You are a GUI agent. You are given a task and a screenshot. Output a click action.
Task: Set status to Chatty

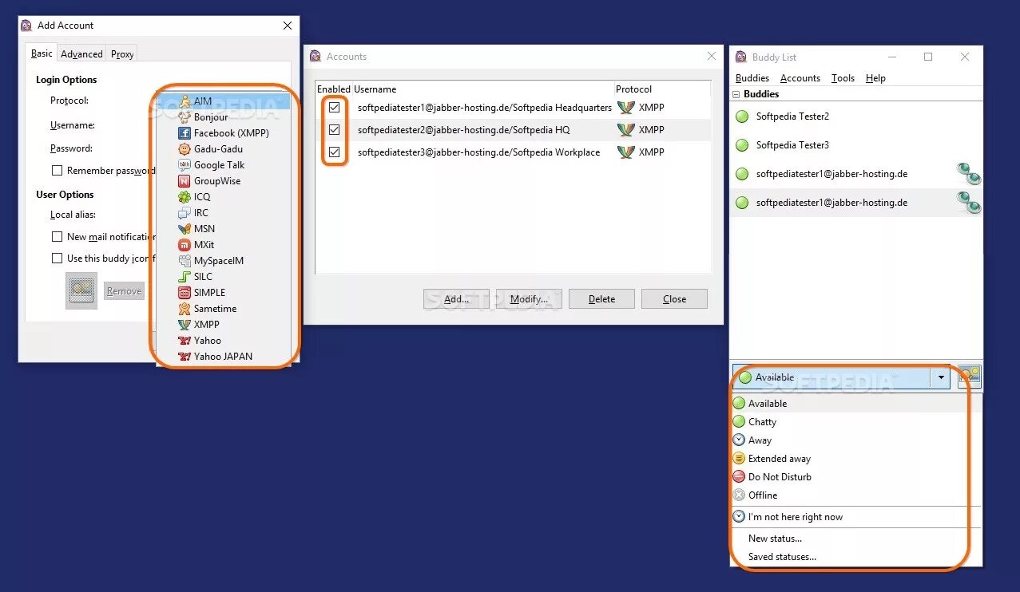[855, 422]
